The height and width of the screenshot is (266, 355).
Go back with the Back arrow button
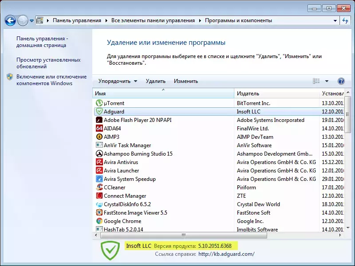[x=10, y=21]
